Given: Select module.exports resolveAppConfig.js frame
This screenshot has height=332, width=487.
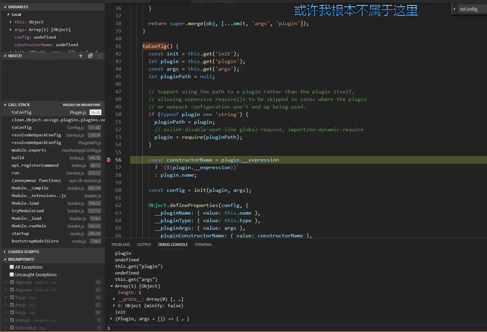Looking at the screenshot, I should (x=53, y=150).
